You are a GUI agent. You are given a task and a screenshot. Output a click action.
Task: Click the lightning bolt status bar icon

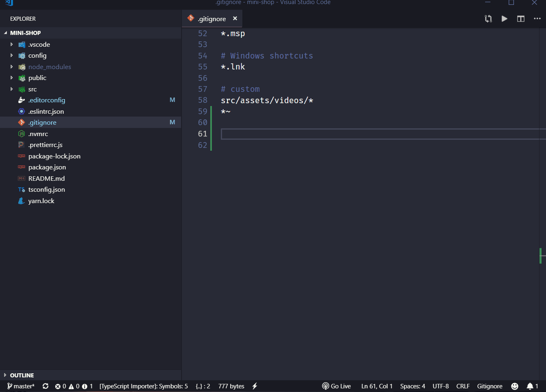pos(255,386)
